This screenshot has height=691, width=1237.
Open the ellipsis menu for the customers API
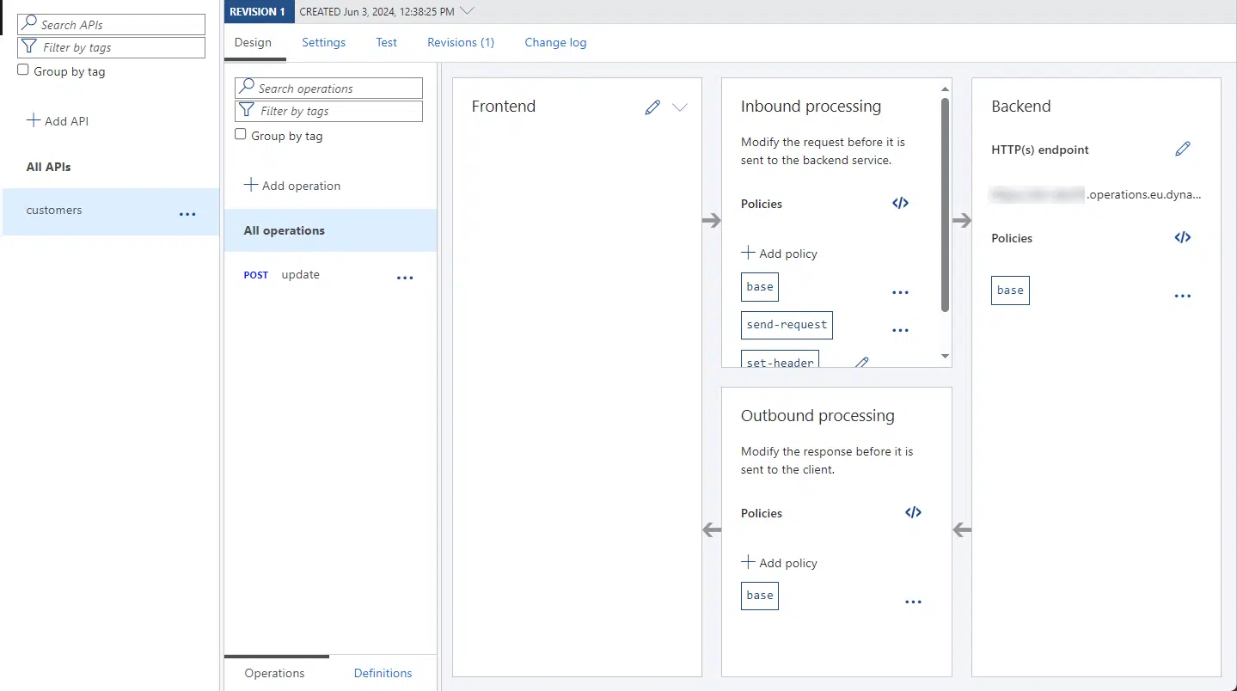click(x=187, y=213)
